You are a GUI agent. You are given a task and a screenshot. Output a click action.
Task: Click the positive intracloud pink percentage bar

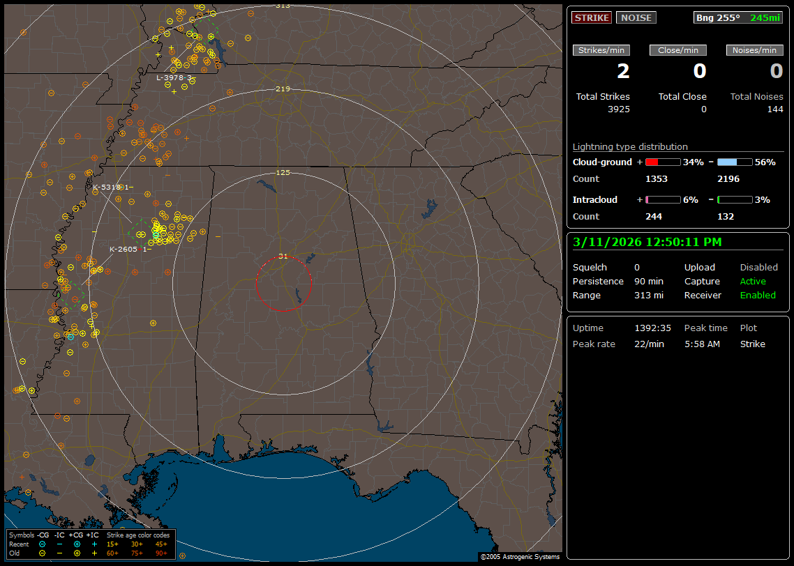(663, 199)
